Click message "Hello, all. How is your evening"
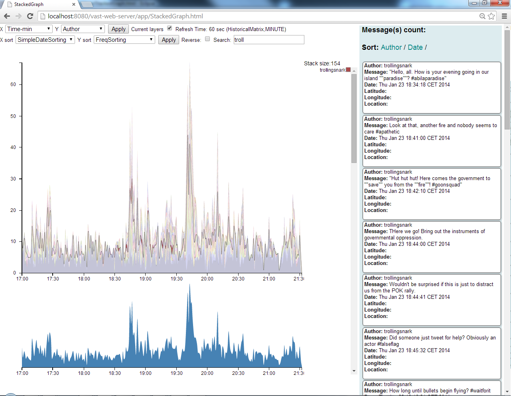The image size is (511, 396). (432, 88)
